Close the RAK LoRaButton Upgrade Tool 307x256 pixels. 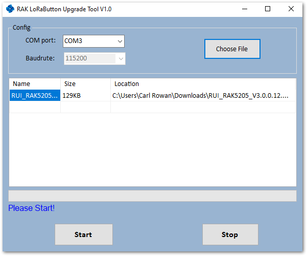point(291,9)
